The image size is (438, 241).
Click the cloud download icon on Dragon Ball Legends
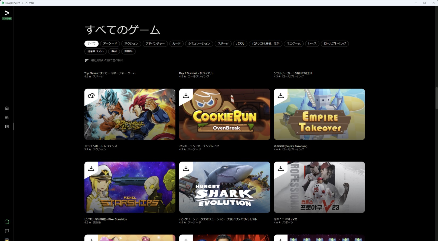tap(91, 96)
